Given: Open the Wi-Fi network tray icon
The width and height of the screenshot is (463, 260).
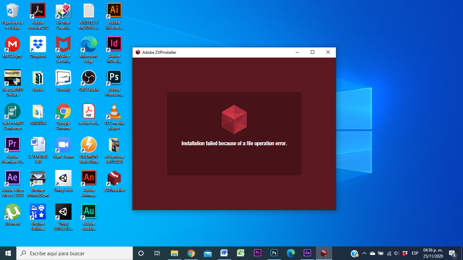Looking at the screenshot, I should click(x=389, y=253).
